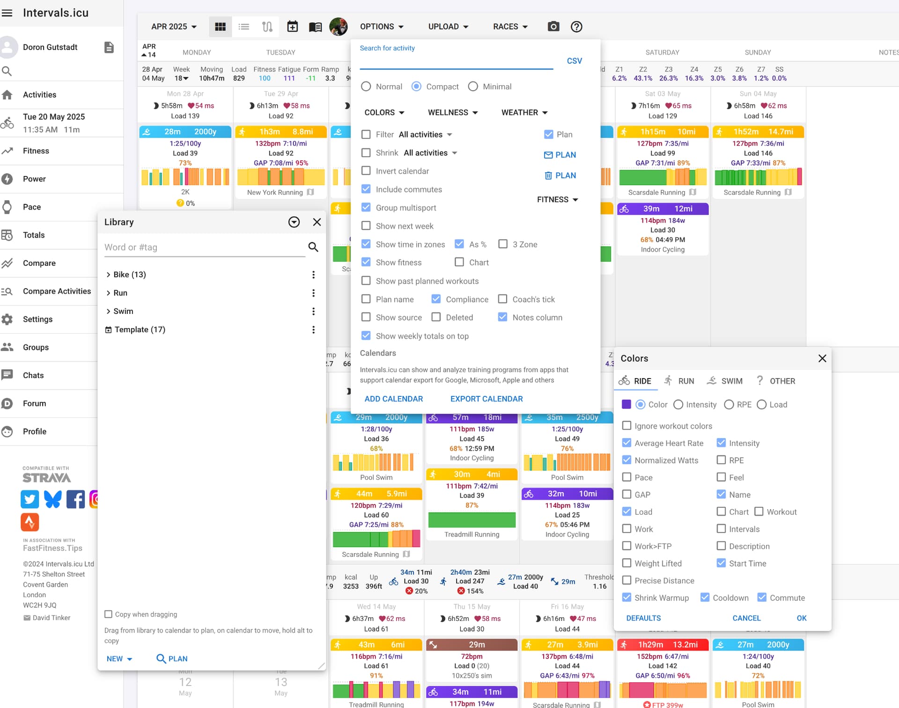Uncheck Include commutes
Screen dimensions: 899x708
click(366, 189)
